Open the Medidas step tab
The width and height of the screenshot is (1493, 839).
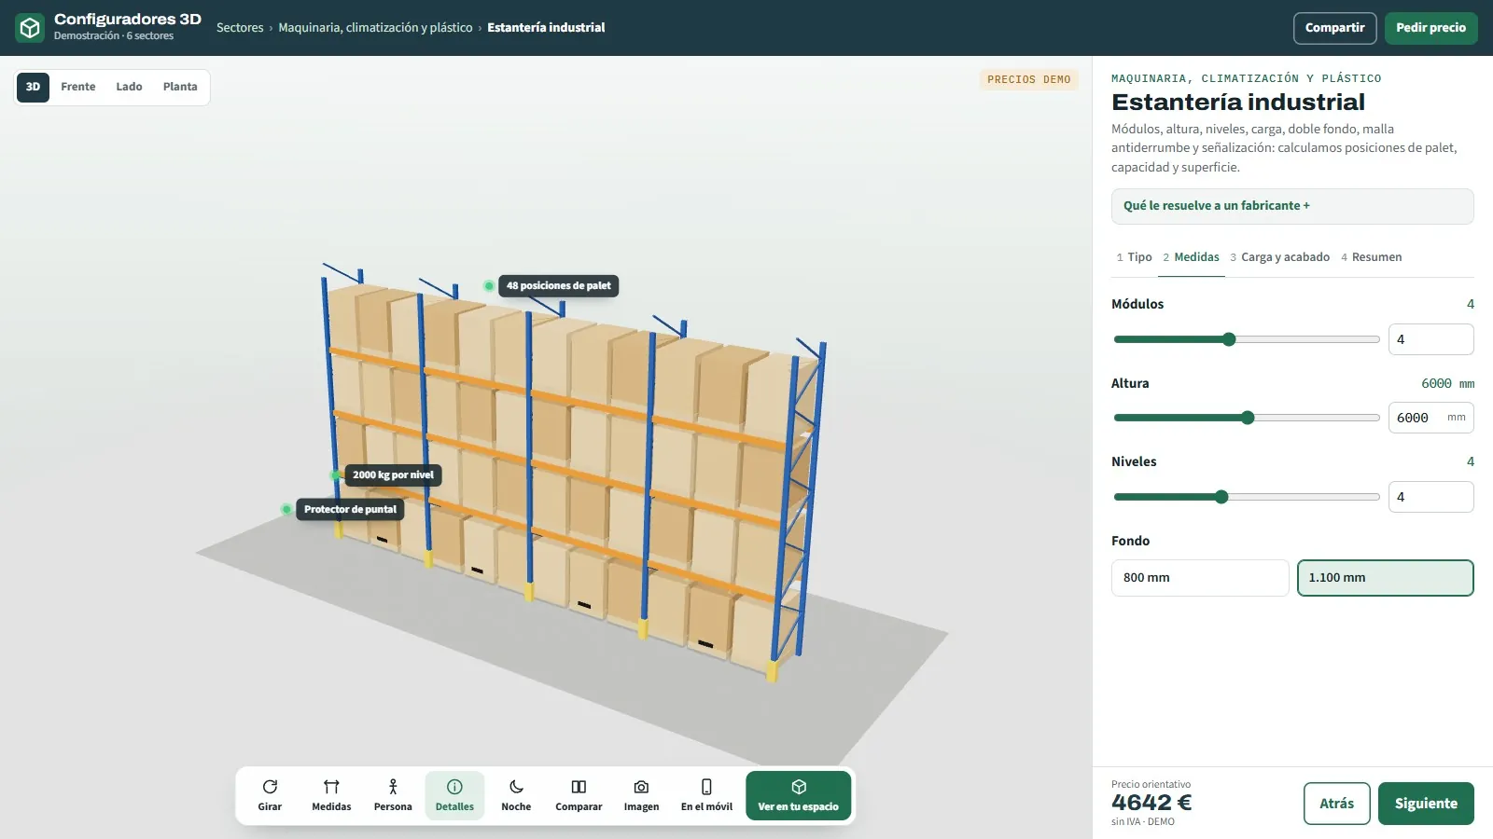(x=1191, y=257)
